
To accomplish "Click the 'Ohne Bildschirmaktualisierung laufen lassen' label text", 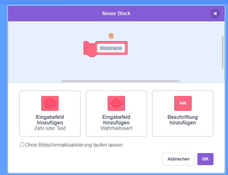I will [x=74, y=145].
